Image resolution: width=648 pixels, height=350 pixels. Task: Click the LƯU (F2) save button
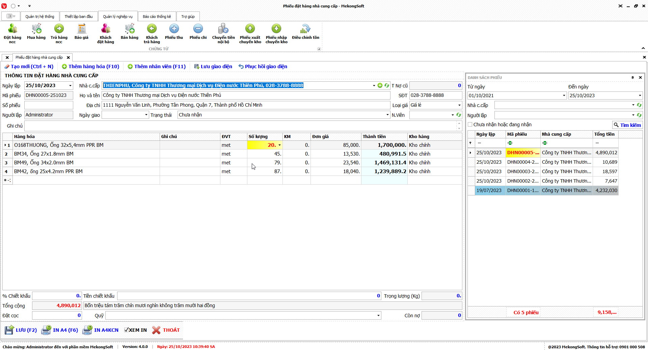21,330
